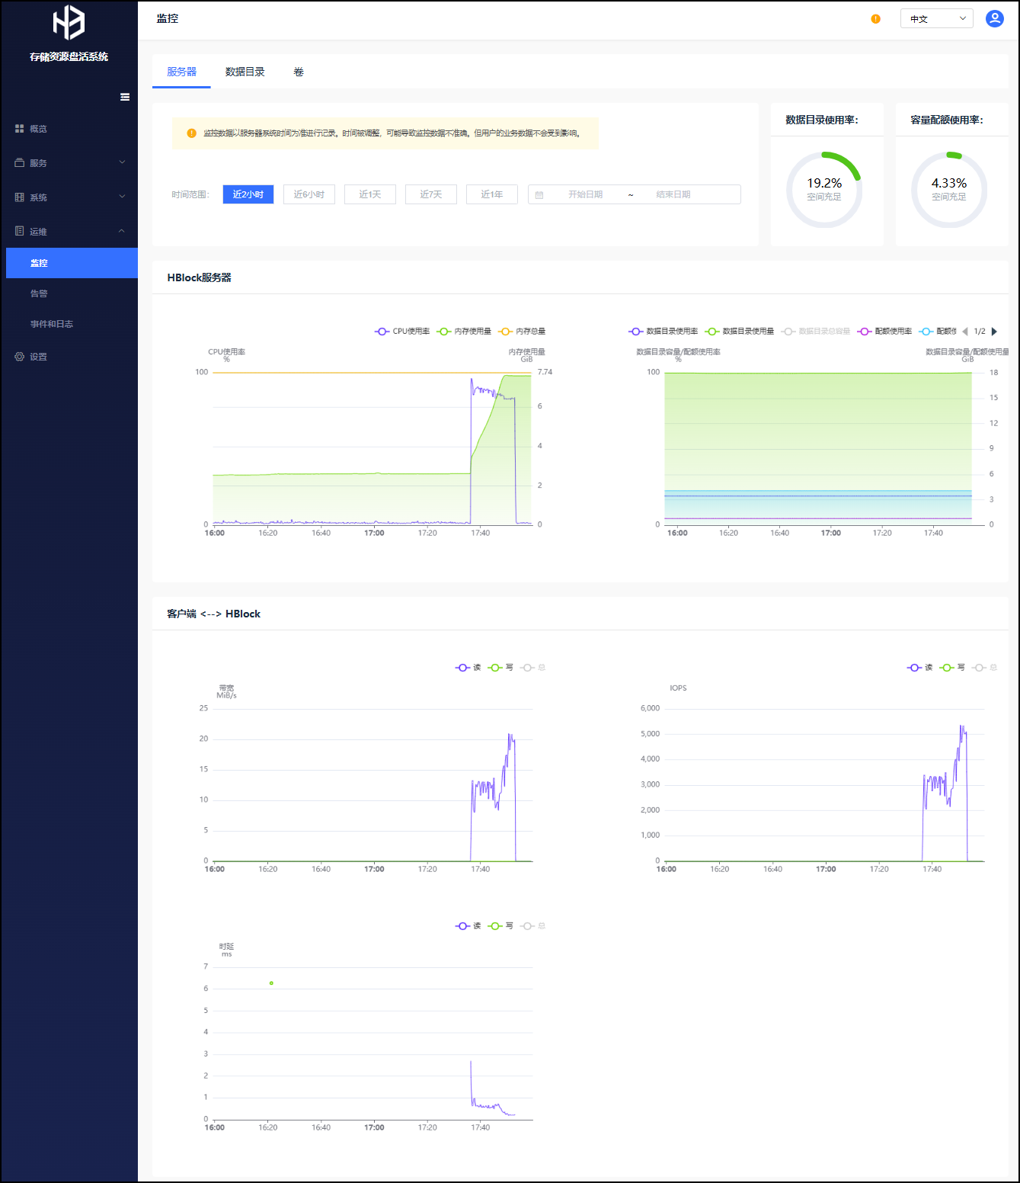Click the 开始日期 start date field
Image resolution: width=1020 pixels, height=1183 pixels.
585,194
